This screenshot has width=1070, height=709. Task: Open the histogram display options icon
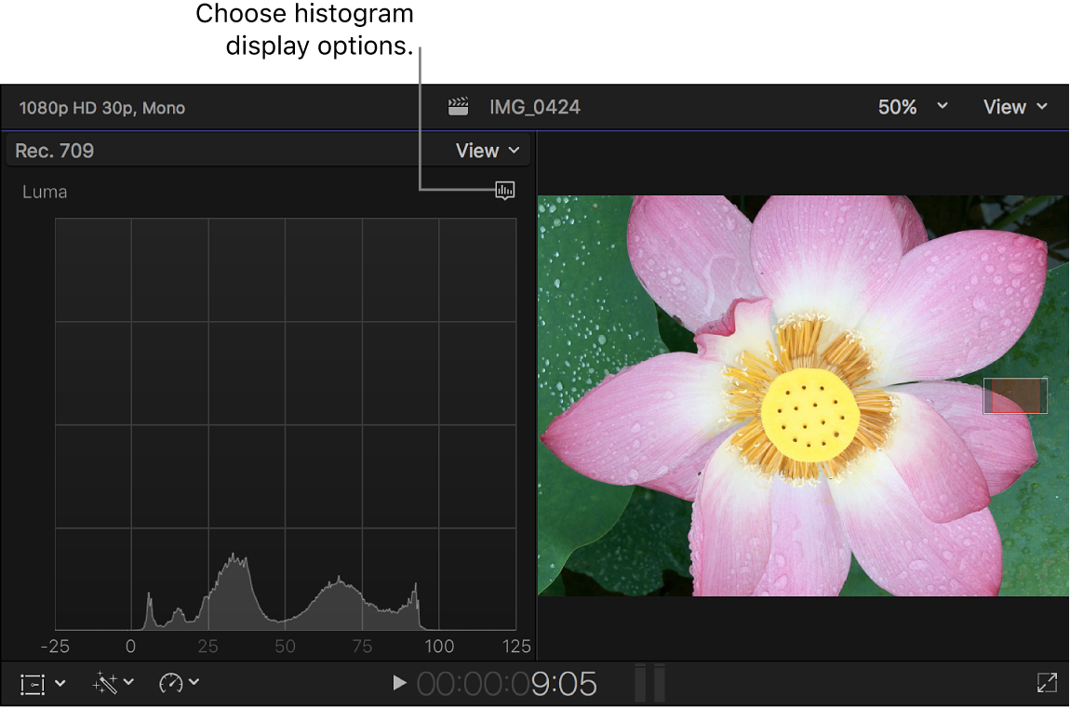pos(504,191)
